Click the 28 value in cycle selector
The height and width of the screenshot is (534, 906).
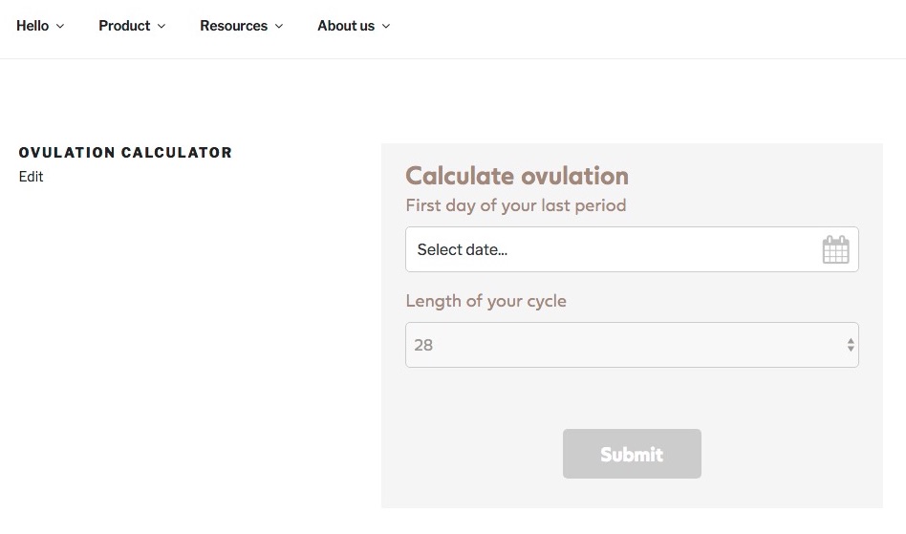point(423,345)
